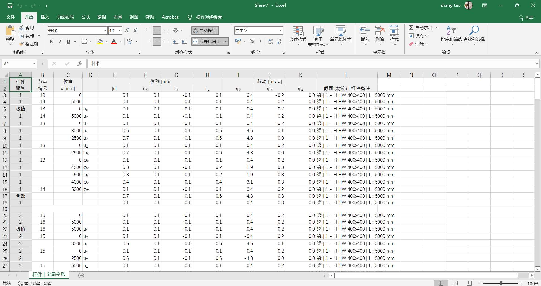The width and height of the screenshot is (541, 286).
Task: Apply percent style in 数字 group
Action: point(252,41)
